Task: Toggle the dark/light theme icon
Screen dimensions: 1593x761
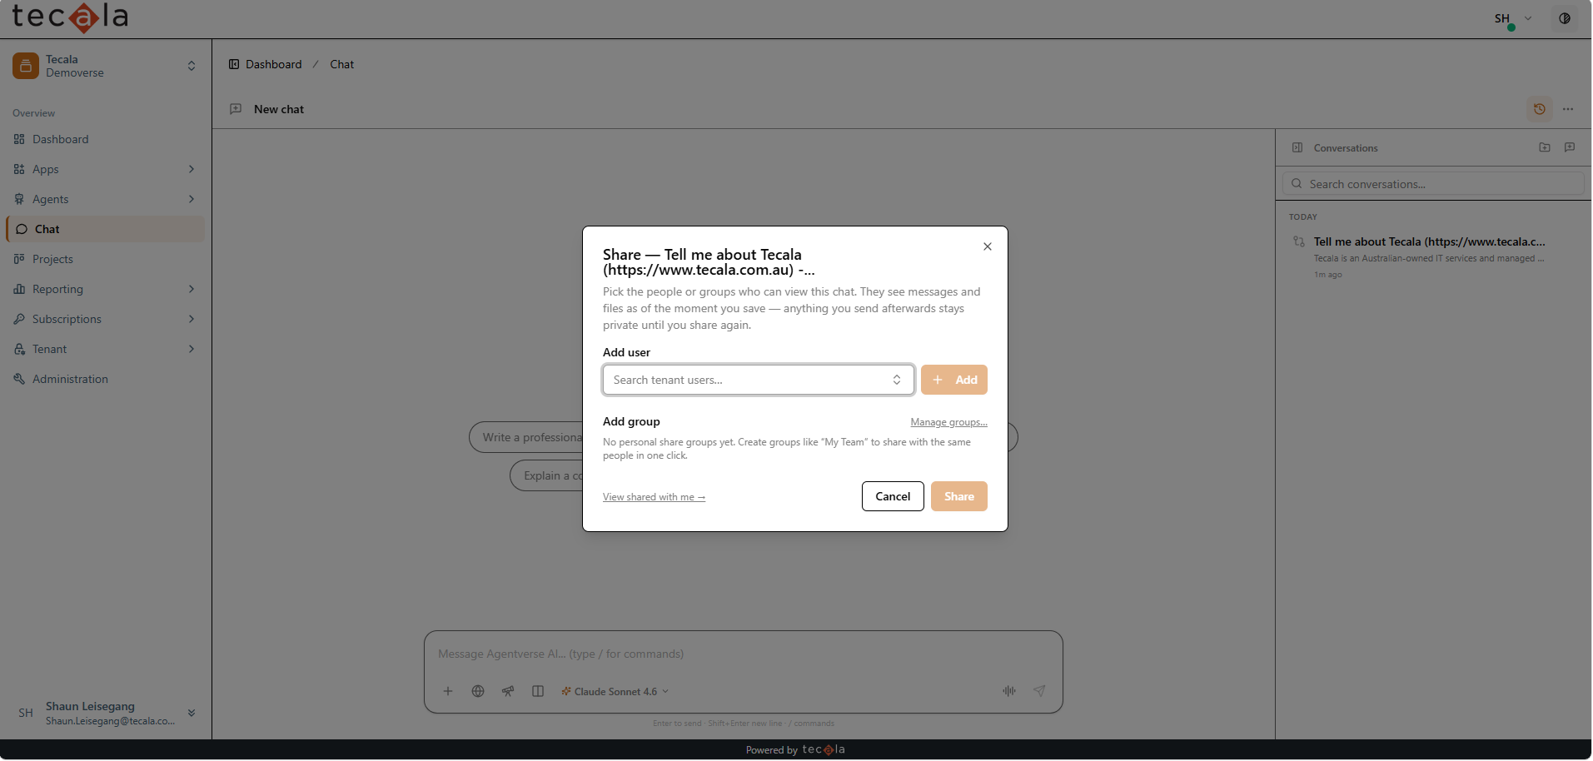Action: (x=1565, y=18)
